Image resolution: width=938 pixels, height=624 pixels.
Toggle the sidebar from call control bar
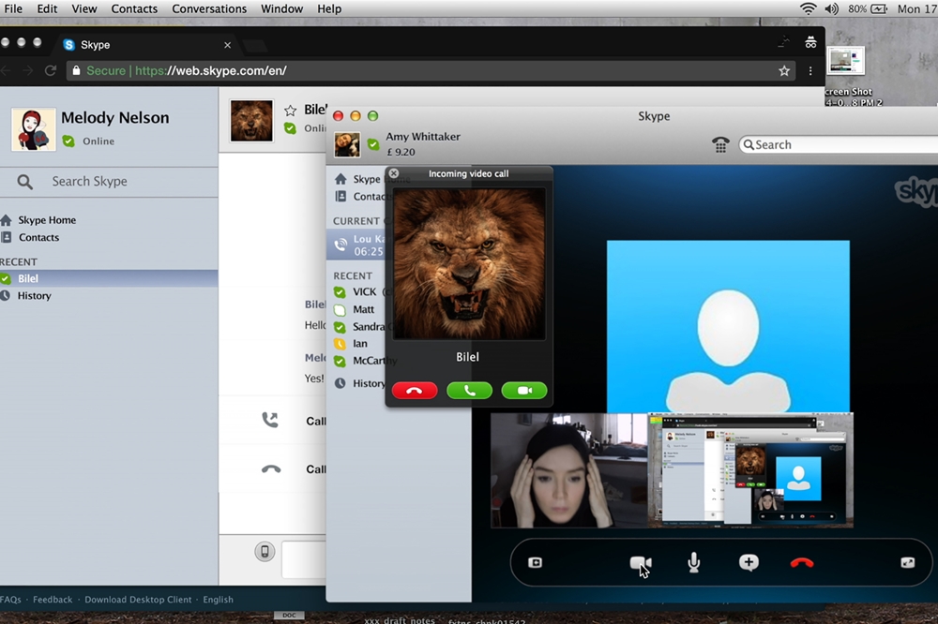[536, 562]
